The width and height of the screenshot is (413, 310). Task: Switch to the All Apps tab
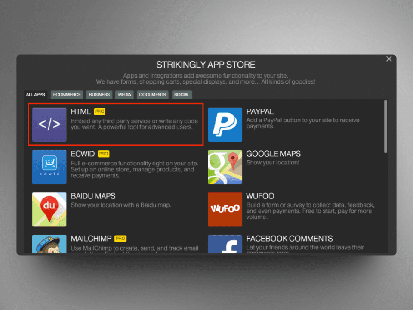click(x=35, y=95)
